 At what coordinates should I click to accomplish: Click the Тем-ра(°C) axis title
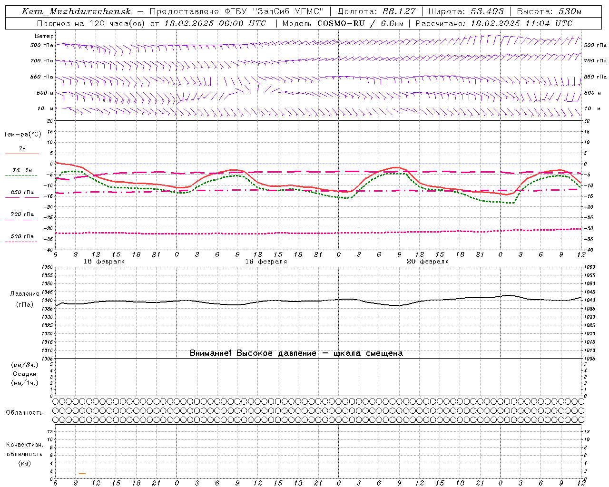pos(22,135)
